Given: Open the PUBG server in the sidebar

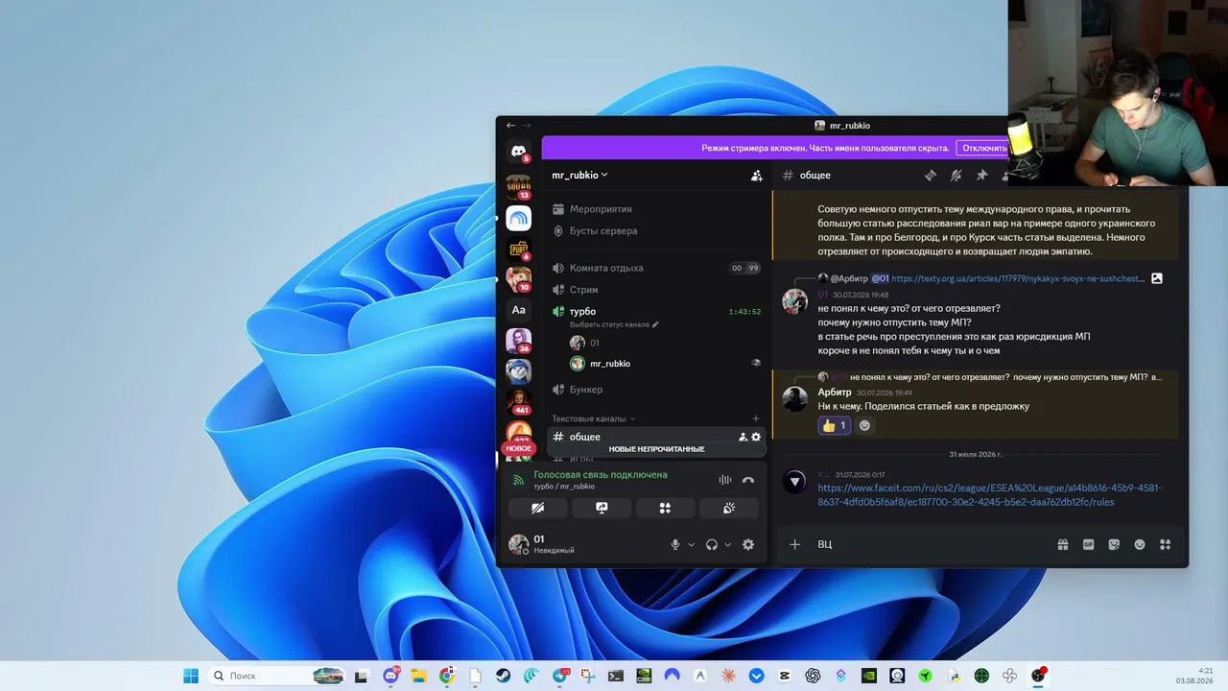Looking at the screenshot, I should coord(518,249).
